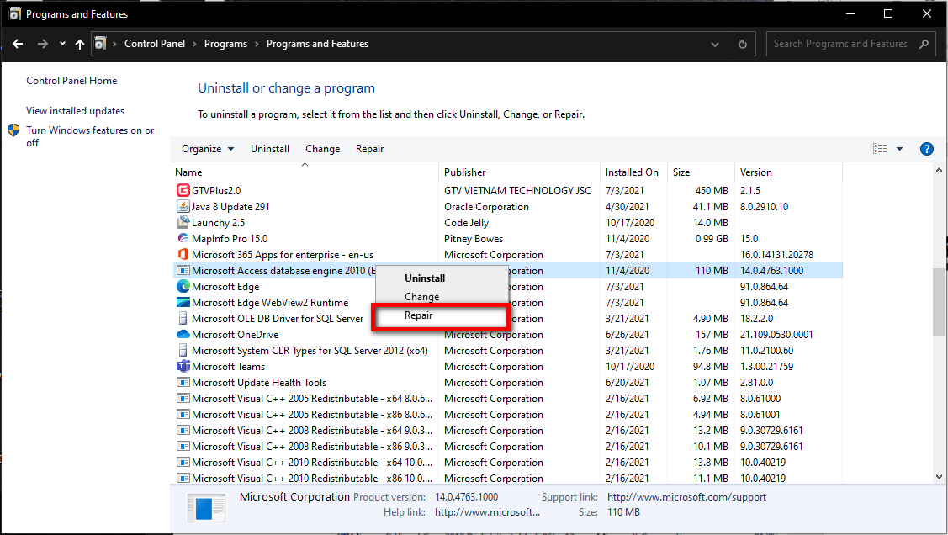
Task: Click the forward navigation arrow
Action: coord(42,44)
